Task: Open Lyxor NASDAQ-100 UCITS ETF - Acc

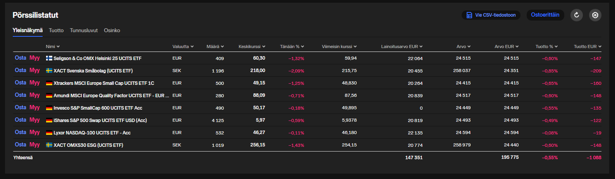Action: (x=92, y=133)
